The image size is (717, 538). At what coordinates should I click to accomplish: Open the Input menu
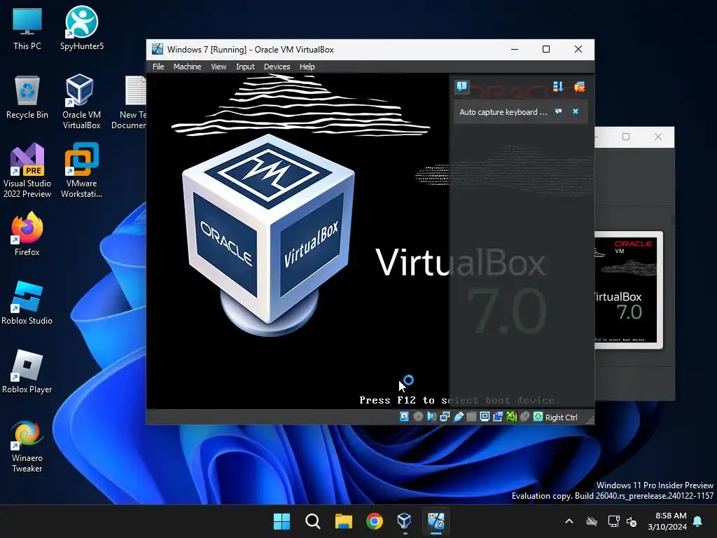(245, 67)
